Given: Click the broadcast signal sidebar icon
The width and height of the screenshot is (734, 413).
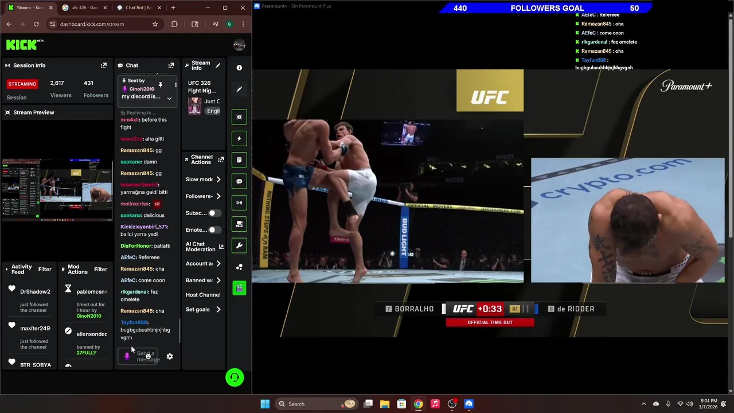Looking at the screenshot, I should [x=239, y=202].
